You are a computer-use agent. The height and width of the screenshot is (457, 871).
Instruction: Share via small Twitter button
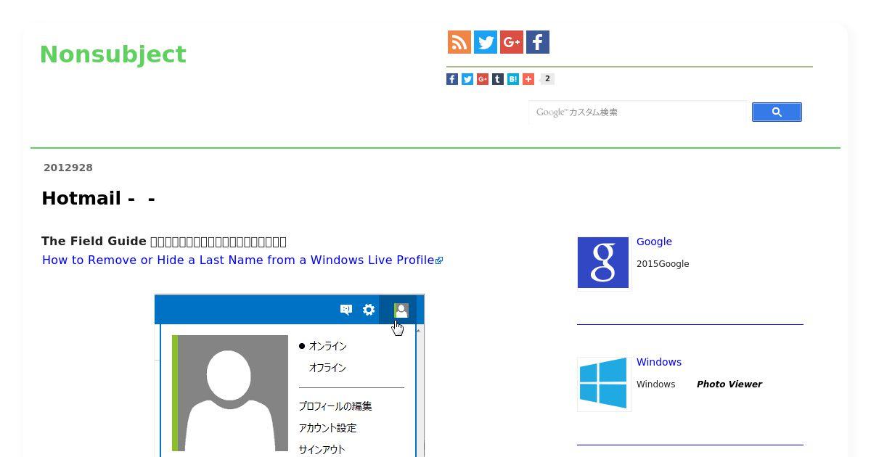coord(467,79)
